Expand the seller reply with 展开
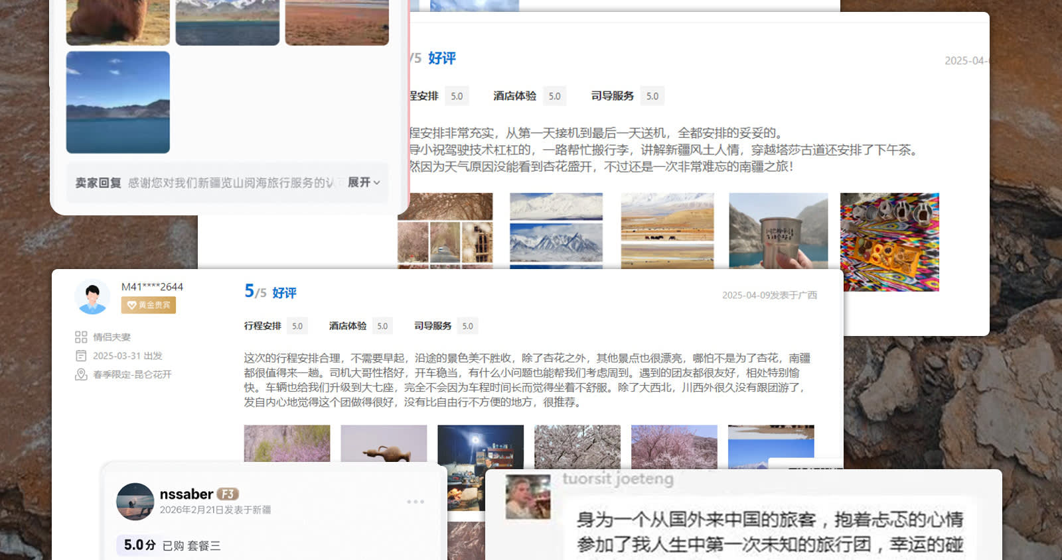This screenshot has height=560, width=1062. click(359, 182)
